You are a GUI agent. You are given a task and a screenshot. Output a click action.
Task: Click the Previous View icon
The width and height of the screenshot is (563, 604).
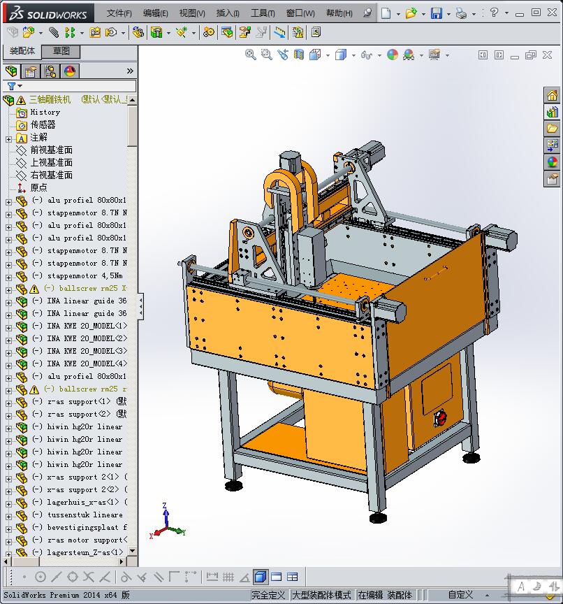283,55
